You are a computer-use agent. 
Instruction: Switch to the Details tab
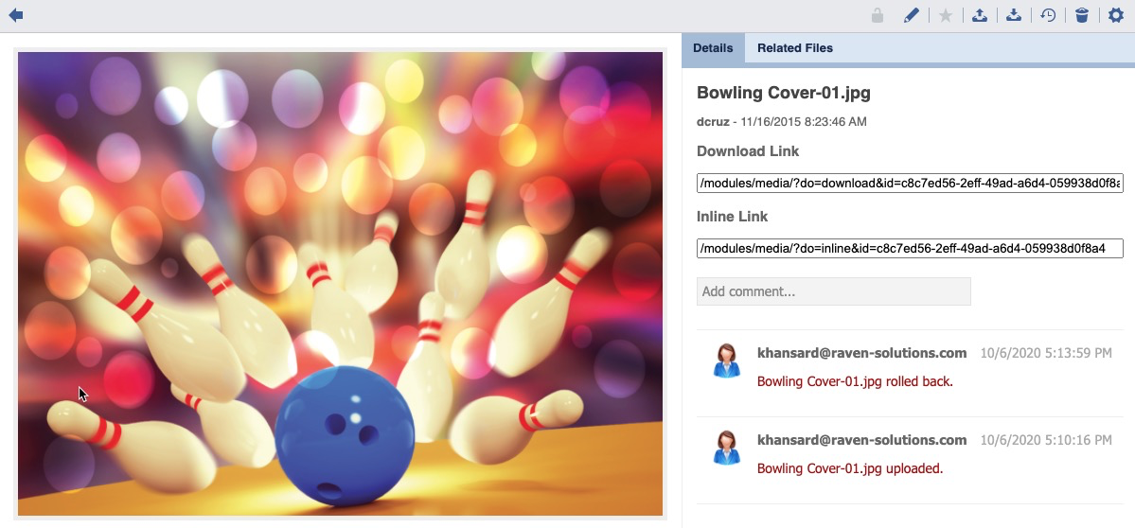713,48
